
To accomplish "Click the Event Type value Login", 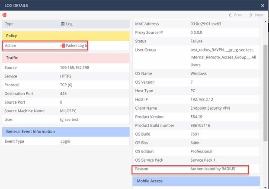I will point(65,141).
